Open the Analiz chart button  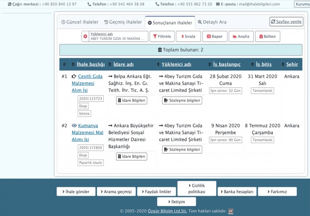click(x=241, y=36)
